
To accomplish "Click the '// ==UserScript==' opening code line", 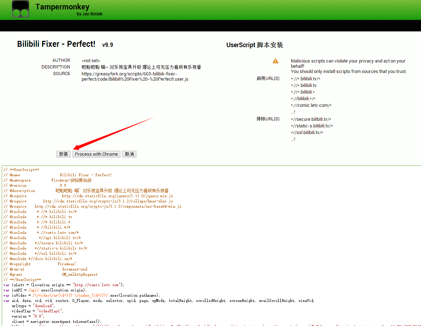I will tap(21, 170).
